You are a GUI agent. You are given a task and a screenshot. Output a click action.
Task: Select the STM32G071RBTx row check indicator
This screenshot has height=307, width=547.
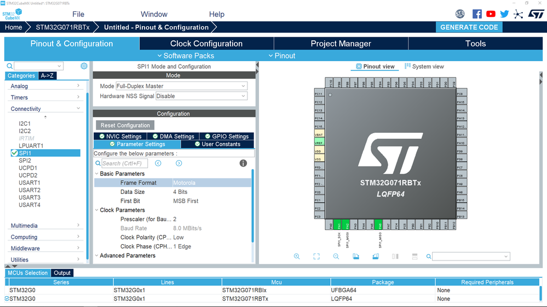click(x=7, y=299)
